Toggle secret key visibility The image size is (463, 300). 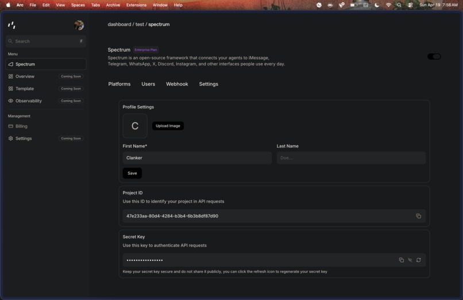(x=410, y=260)
